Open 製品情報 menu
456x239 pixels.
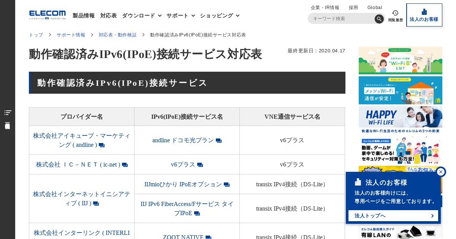84,16
